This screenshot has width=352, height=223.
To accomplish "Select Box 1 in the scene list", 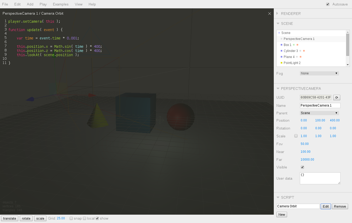I will (311, 45).
